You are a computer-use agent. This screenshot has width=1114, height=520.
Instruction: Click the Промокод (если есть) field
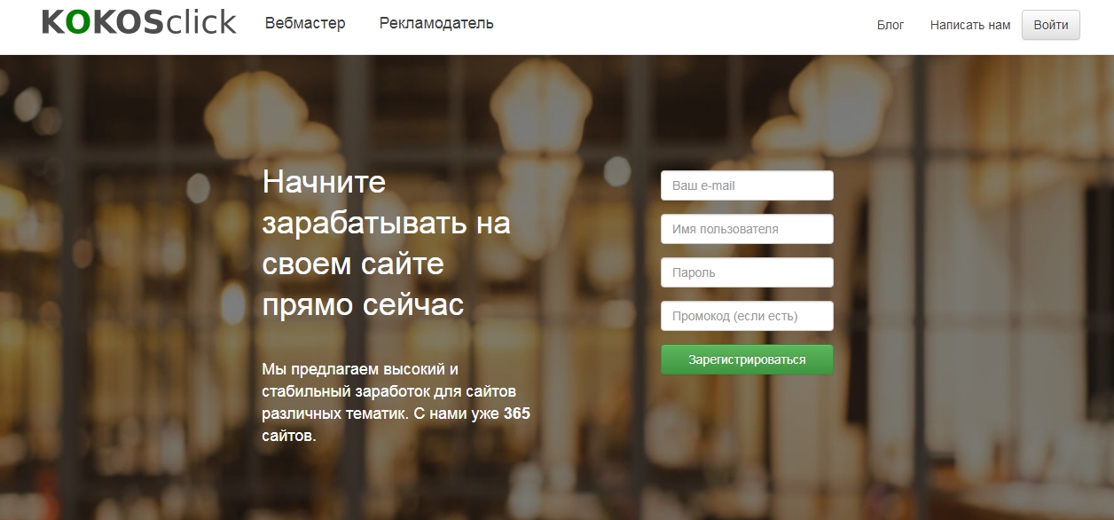pyautogui.click(x=746, y=315)
